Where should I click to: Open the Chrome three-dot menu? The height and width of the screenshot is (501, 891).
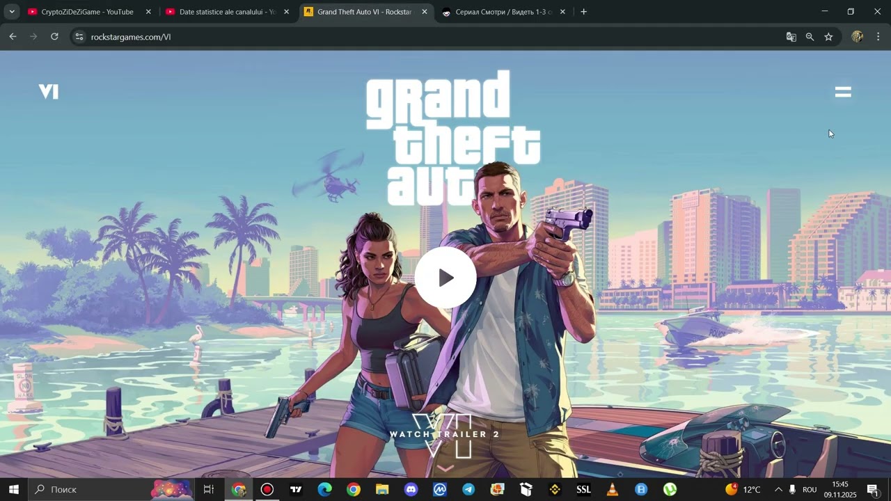(x=878, y=37)
